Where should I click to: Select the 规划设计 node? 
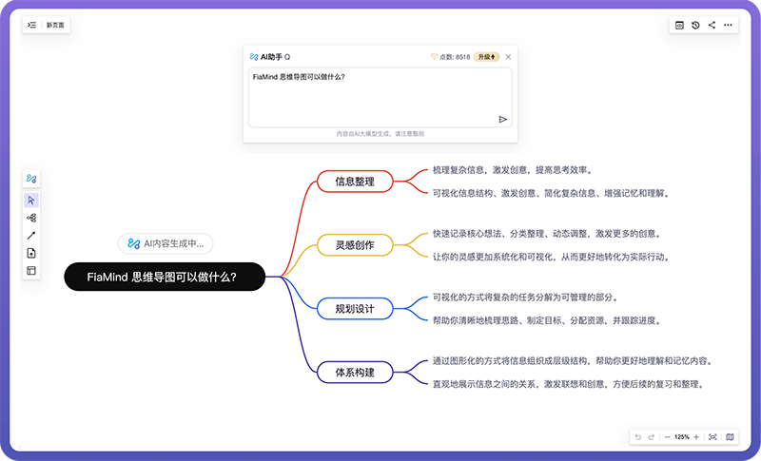pyautogui.click(x=355, y=308)
